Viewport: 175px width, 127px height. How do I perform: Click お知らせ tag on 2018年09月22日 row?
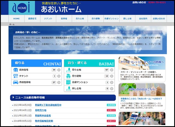point(111,121)
